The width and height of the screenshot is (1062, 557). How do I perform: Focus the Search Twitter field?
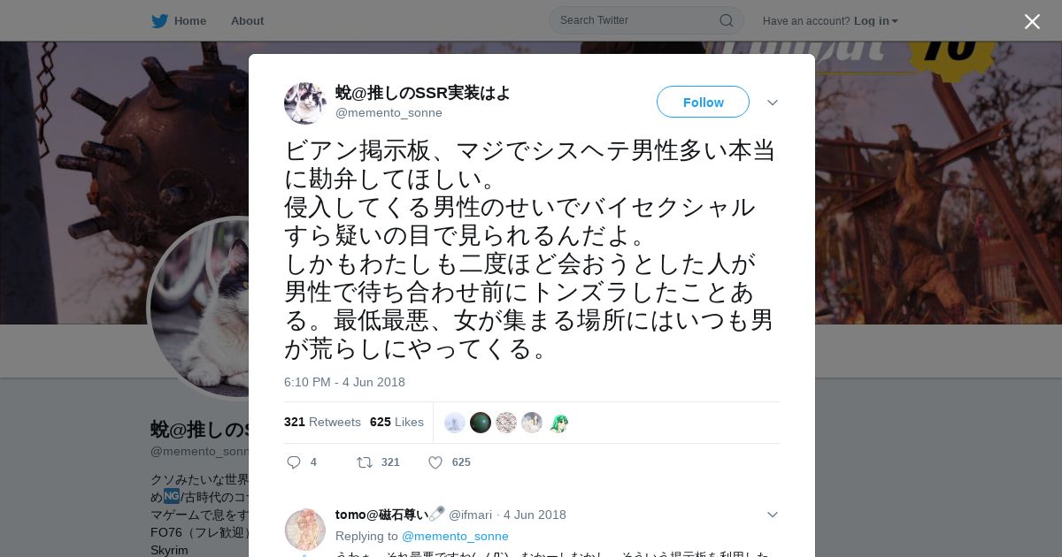coord(637,20)
